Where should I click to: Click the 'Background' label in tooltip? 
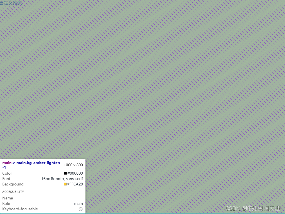point(13,184)
